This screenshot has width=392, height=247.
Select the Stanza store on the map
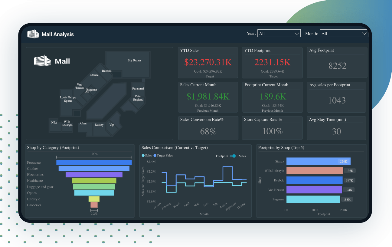coord(94,75)
